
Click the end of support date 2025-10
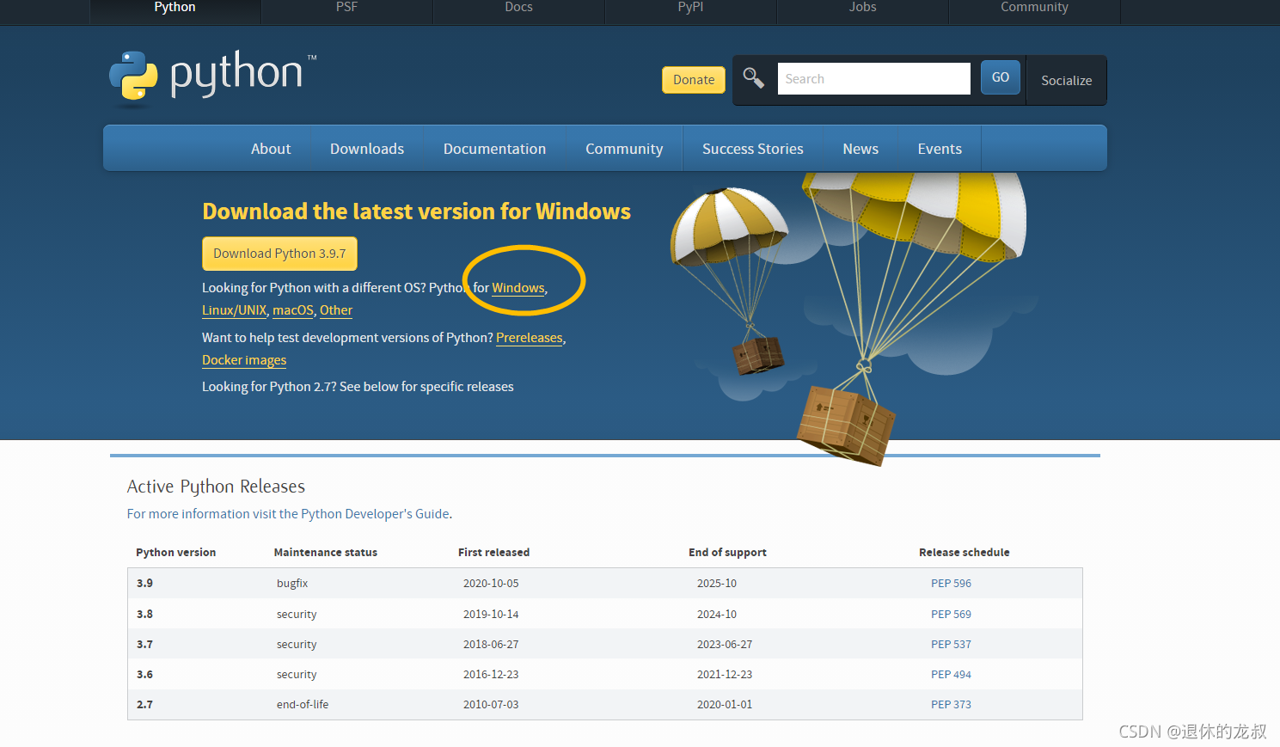click(x=717, y=584)
